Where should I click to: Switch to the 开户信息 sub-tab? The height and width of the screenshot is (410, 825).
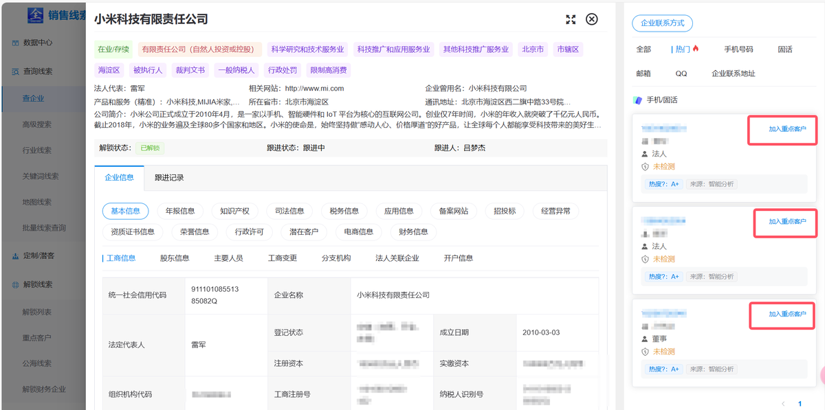[459, 258]
